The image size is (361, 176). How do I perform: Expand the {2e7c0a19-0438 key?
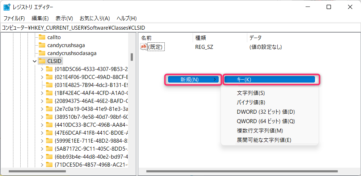[42, 109]
